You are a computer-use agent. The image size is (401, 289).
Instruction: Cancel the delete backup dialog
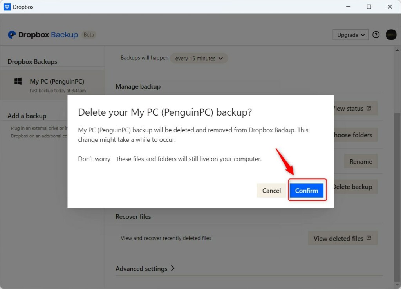pos(271,191)
